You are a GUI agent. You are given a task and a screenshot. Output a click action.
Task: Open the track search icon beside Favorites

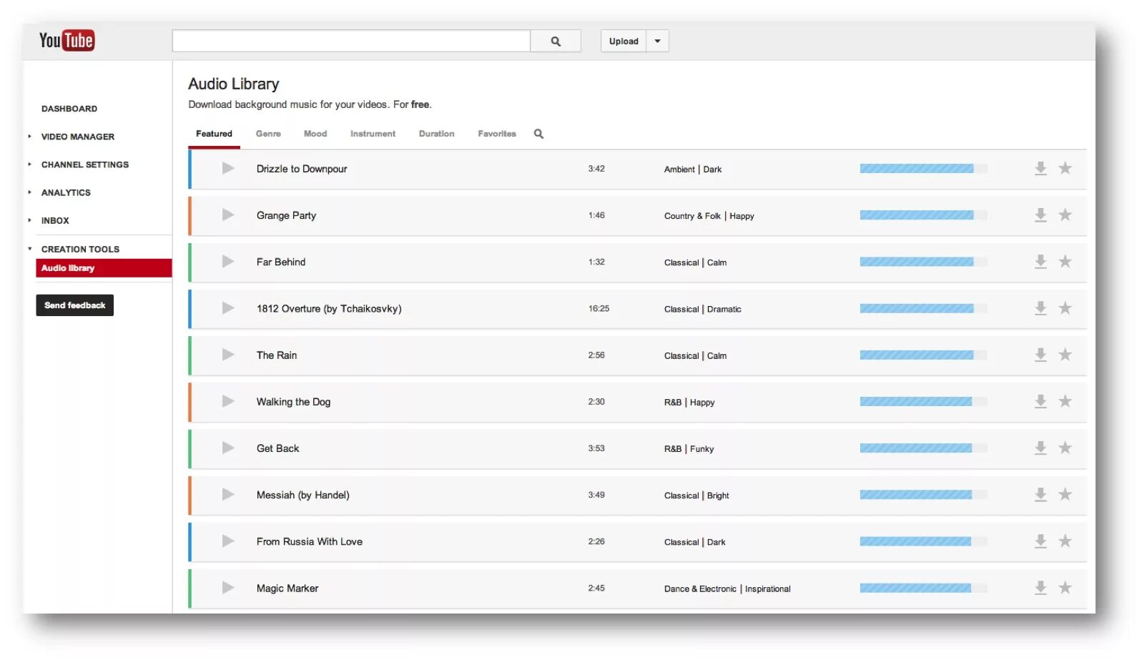pyautogui.click(x=538, y=134)
